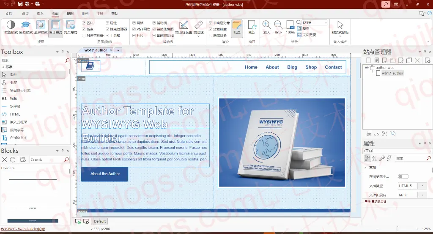The width and height of the screenshot is (433, 234).
Task: Collapse author.wbs tree node
Action: coord(367,67)
